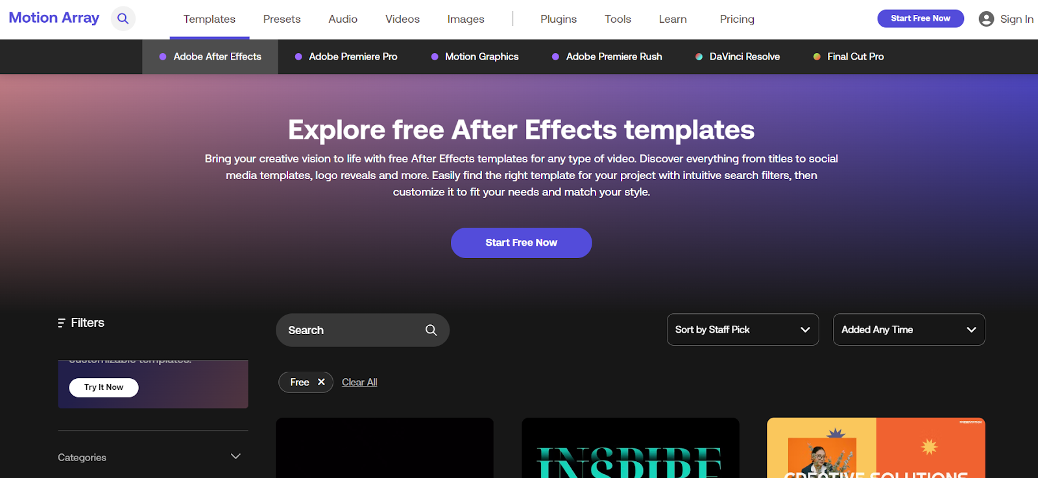Image resolution: width=1038 pixels, height=478 pixels.
Task: Click Start Free Now in header
Action: point(921,18)
